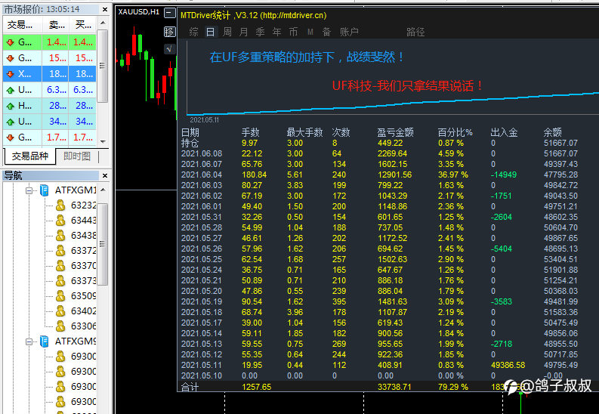Click the account icon beside 63372
599x414 pixels.
(60, 251)
